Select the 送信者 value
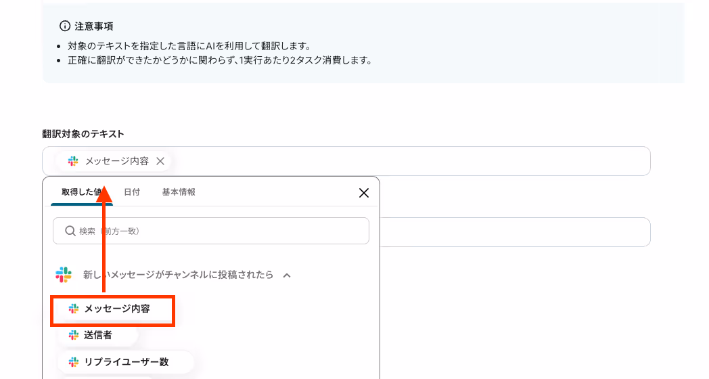709x379 pixels. pyautogui.click(x=97, y=335)
